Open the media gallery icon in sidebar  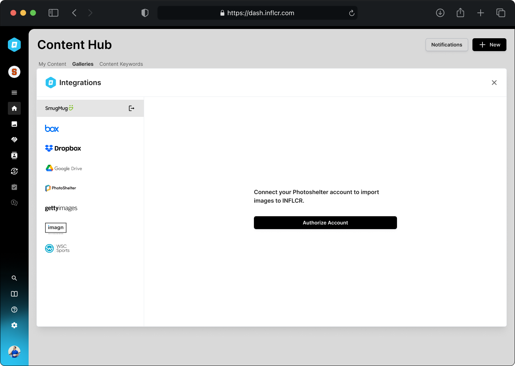[x=14, y=124]
